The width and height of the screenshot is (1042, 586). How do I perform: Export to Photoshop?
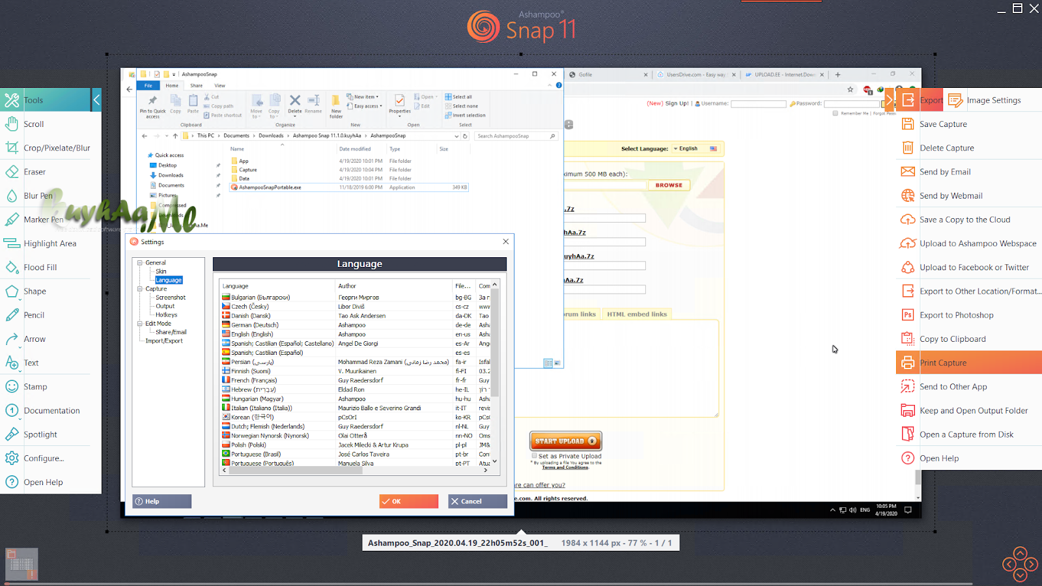coord(969,315)
